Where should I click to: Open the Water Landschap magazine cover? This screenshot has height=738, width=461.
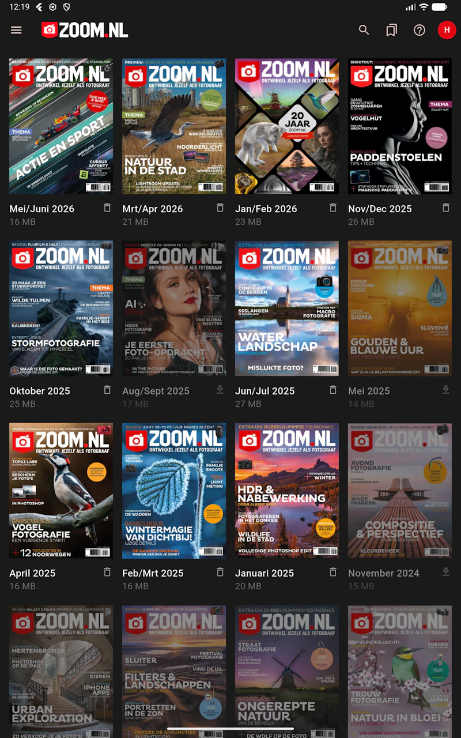287,308
